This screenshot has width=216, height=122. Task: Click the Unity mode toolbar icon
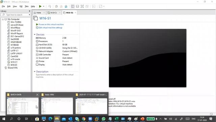click(87, 6)
